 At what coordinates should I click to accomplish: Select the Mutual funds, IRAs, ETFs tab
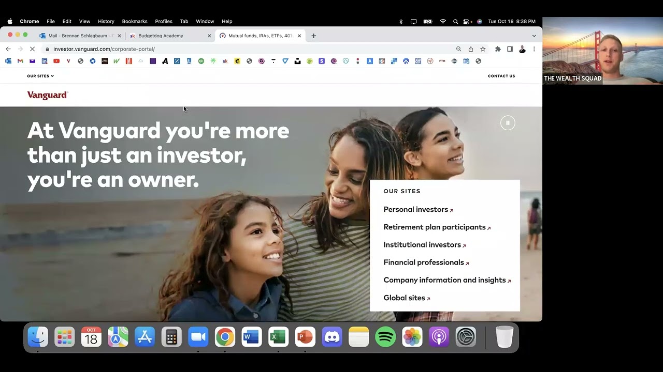tap(260, 36)
